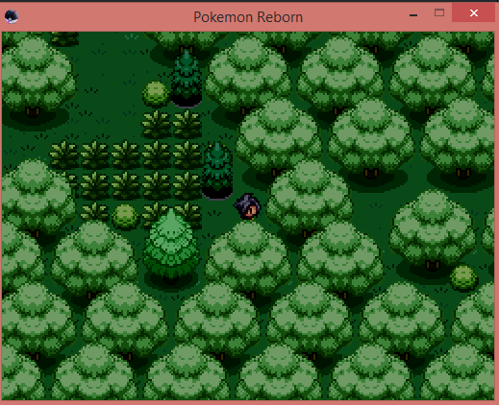This screenshot has height=405, width=499.
Task: Click the Pokemon Reborn window icon
Action: pos(12,16)
